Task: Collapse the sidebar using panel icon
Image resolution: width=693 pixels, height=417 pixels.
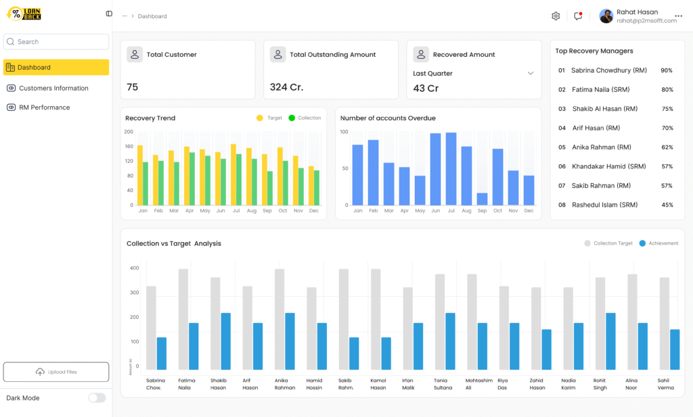Action: point(109,14)
